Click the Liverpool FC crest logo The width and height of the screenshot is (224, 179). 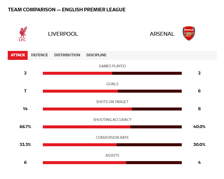(23, 34)
